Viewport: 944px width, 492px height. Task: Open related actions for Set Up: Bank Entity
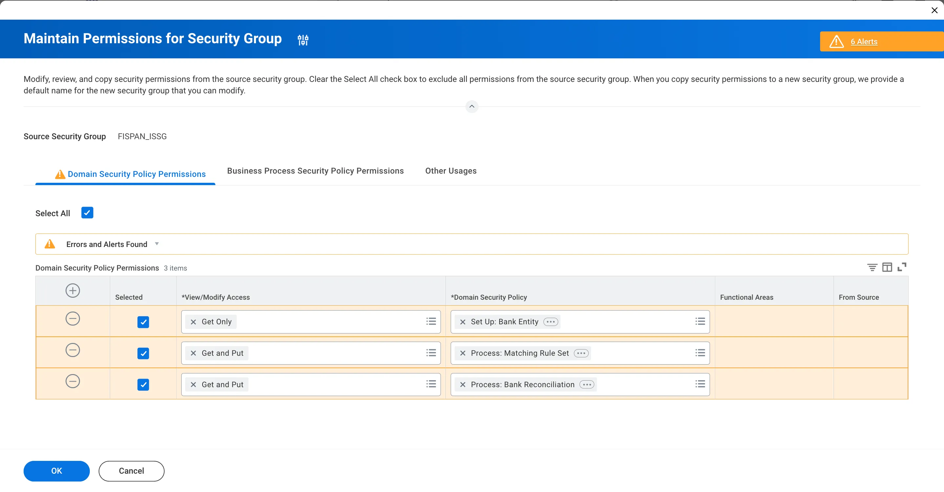click(550, 322)
